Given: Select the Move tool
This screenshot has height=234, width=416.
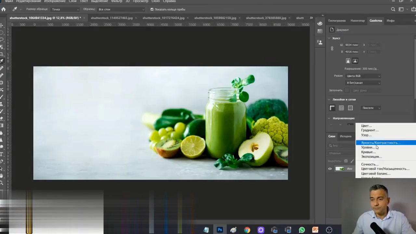Looking at the screenshot, I should click(x=2, y=25).
